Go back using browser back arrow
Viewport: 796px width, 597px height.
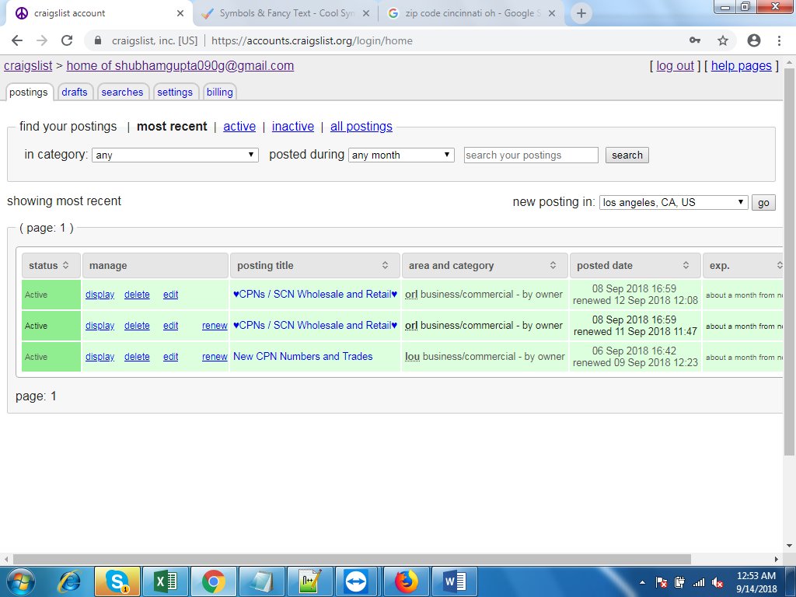[17, 40]
